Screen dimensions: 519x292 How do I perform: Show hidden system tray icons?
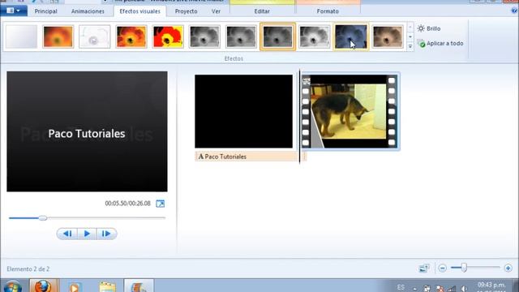414,289
